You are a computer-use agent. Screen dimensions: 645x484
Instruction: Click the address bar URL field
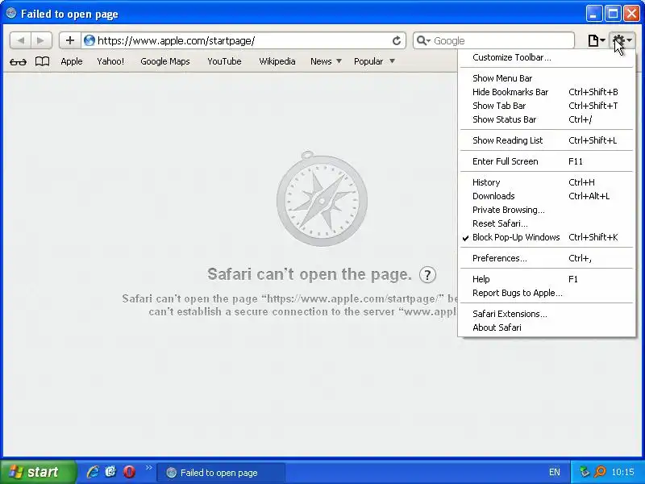[x=243, y=40]
